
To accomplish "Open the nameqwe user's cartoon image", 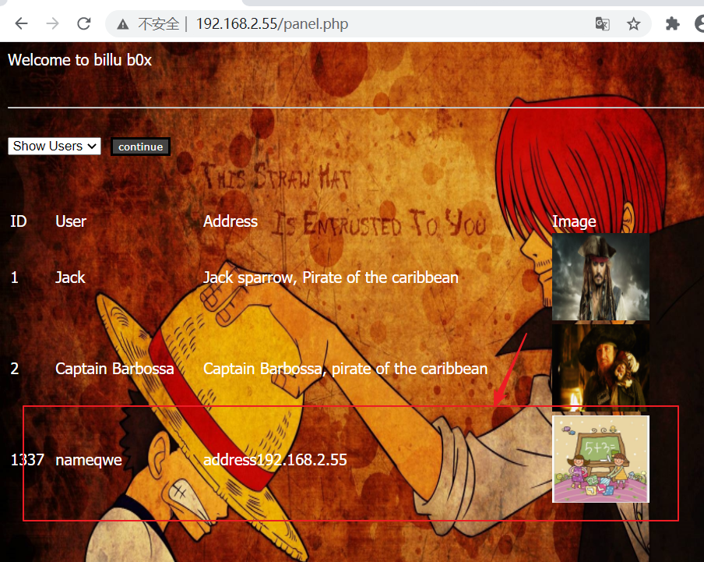I will coord(600,459).
